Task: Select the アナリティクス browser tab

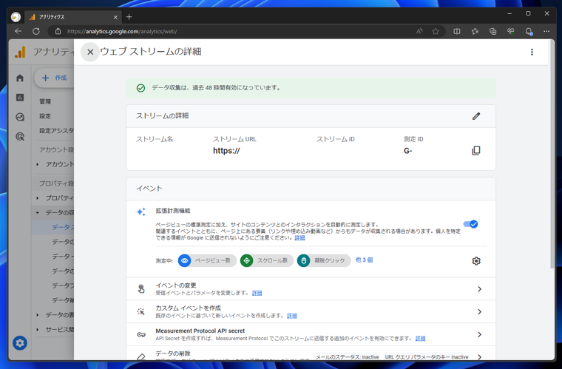Action: click(73, 17)
